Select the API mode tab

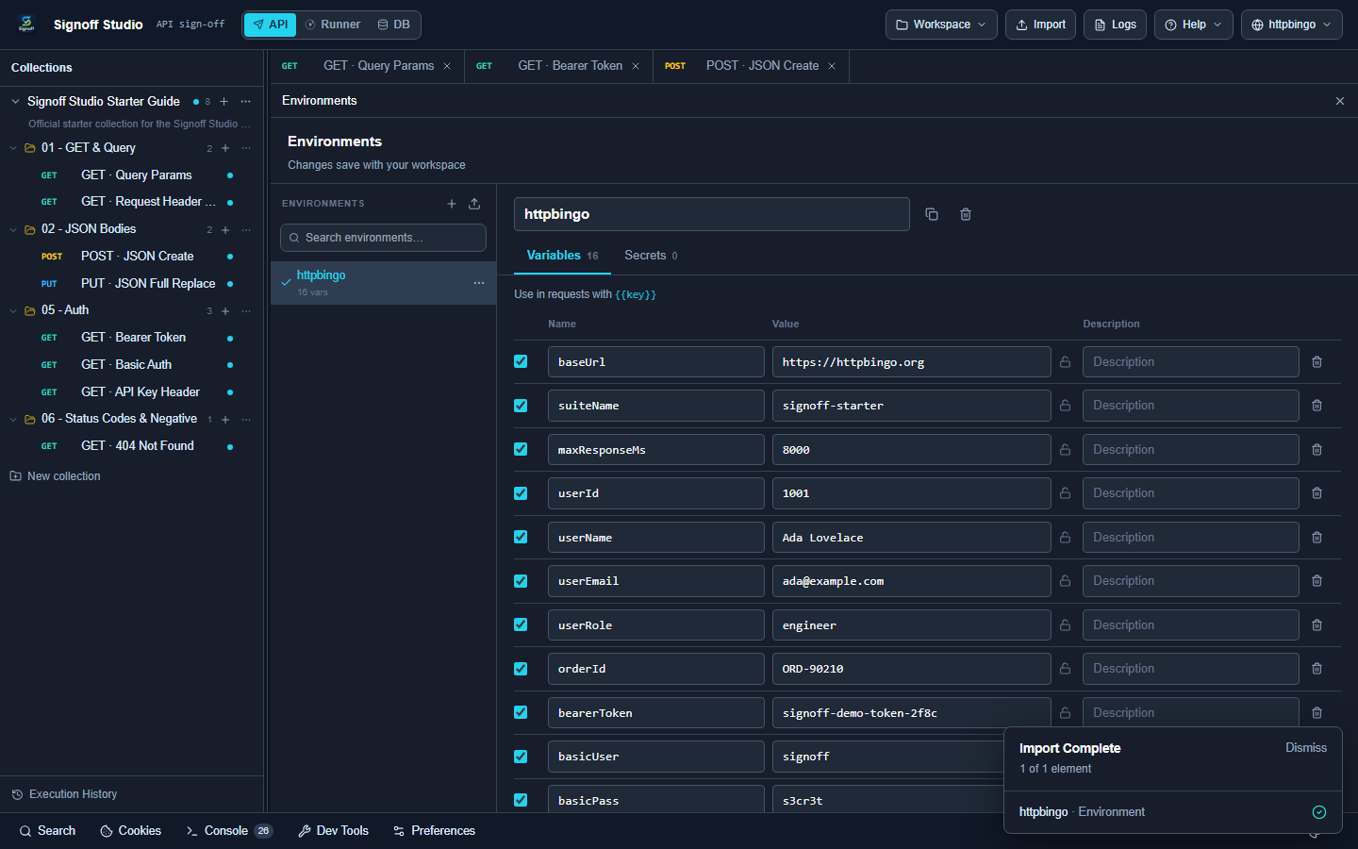pos(271,25)
